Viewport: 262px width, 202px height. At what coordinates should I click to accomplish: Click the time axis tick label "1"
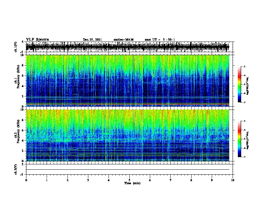47,180
